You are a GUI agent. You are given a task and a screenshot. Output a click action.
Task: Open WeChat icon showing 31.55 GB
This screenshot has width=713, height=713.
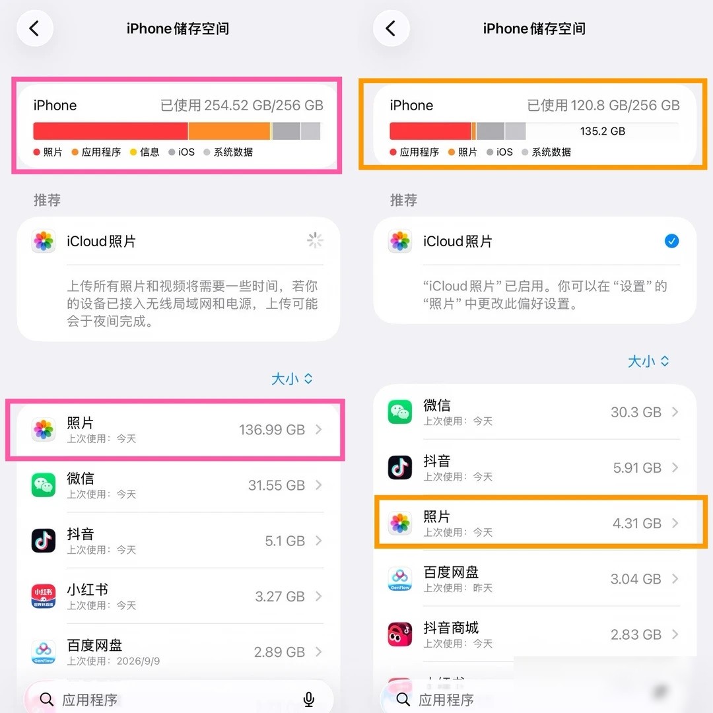pyautogui.click(x=44, y=485)
